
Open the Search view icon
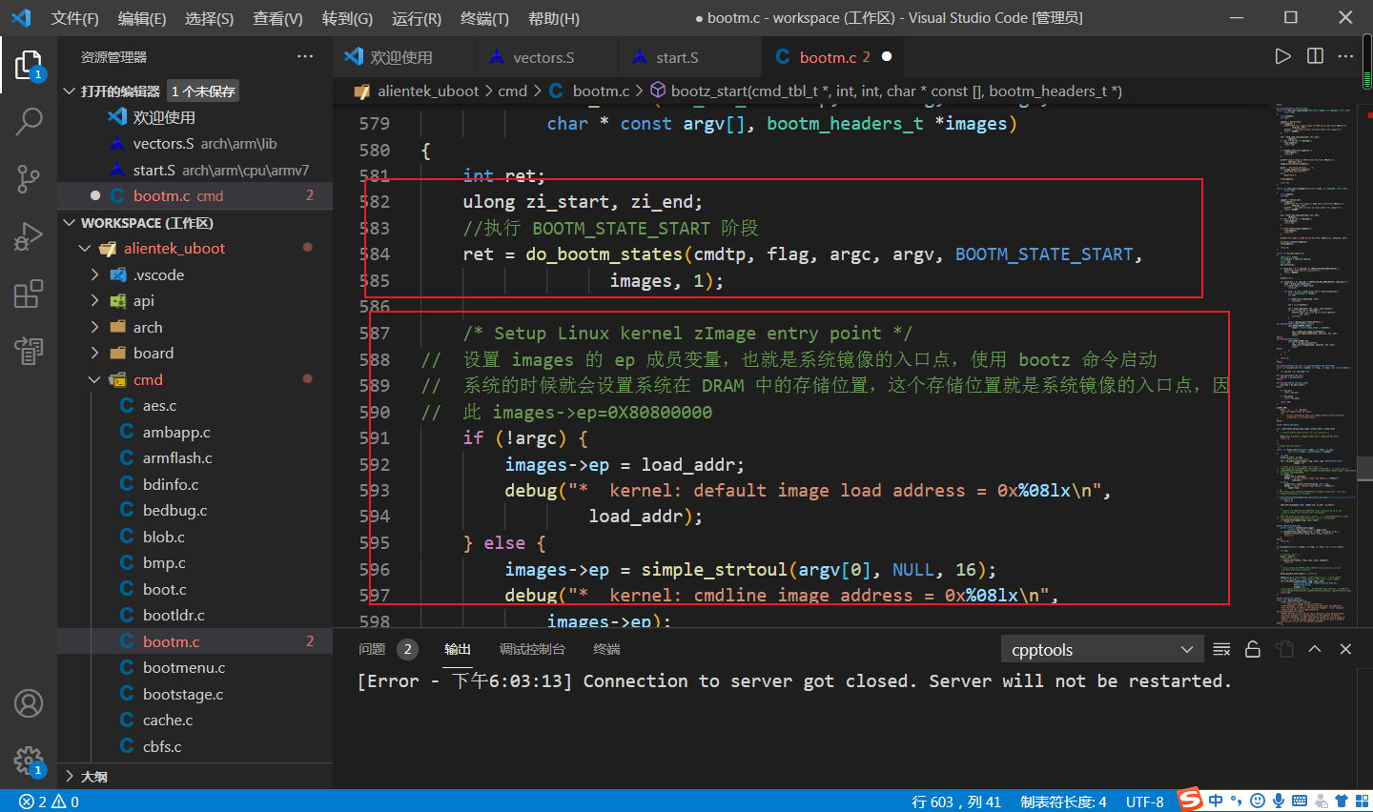point(29,121)
